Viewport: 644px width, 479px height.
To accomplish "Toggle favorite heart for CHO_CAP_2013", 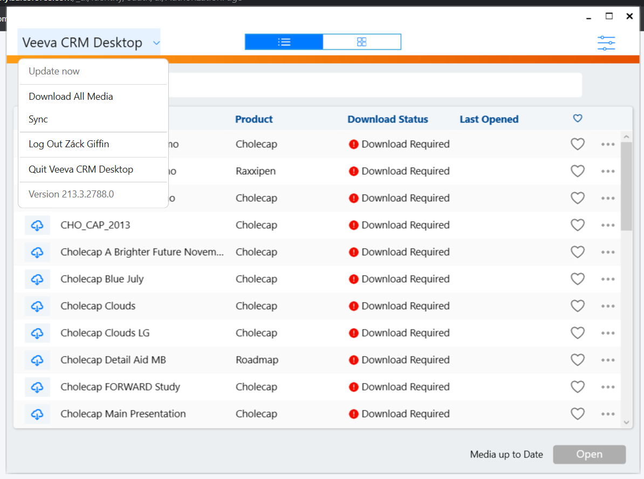I will (x=578, y=225).
